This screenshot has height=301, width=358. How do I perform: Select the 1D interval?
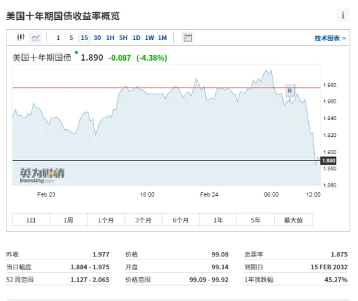[x=136, y=37]
